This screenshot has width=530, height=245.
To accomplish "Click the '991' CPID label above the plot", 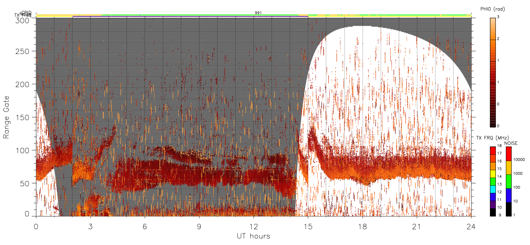I will pyautogui.click(x=258, y=13).
